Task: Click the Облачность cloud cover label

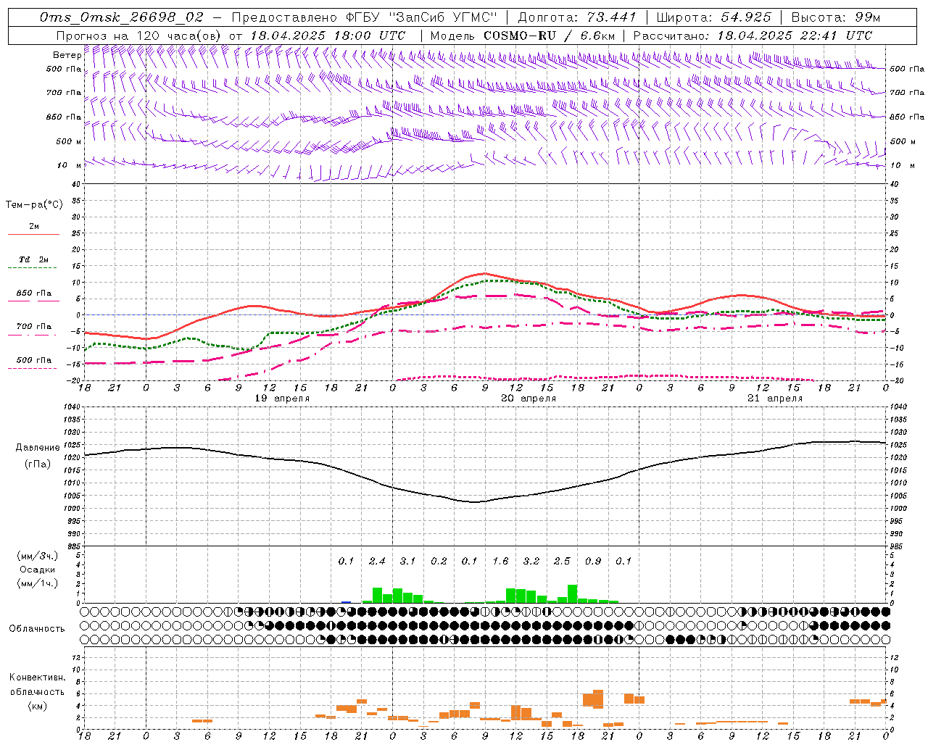Action: pos(37,629)
